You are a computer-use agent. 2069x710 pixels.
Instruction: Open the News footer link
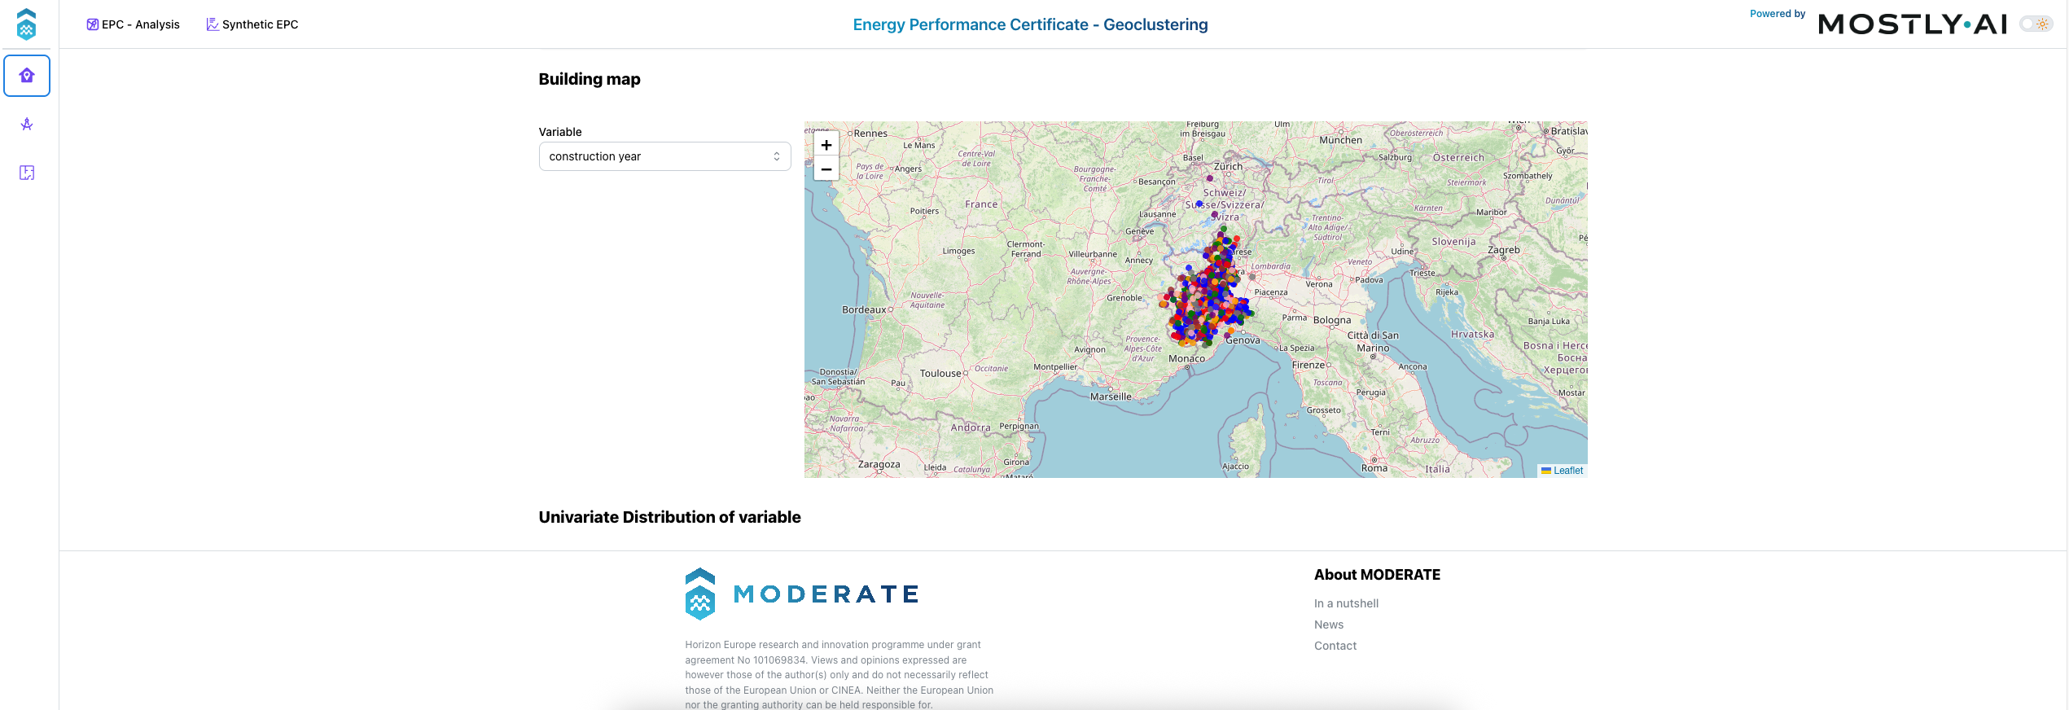(x=1329, y=625)
